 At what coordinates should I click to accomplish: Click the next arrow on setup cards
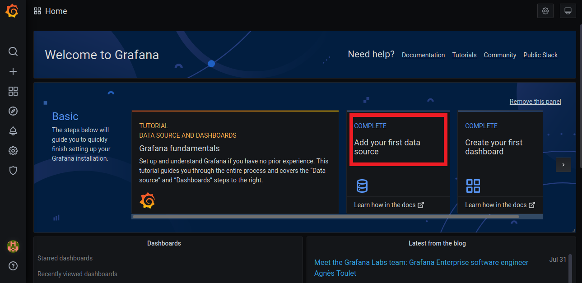[x=563, y=165]
